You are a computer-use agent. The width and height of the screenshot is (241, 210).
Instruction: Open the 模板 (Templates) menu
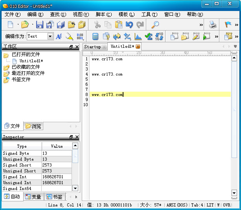pos(126,14)
